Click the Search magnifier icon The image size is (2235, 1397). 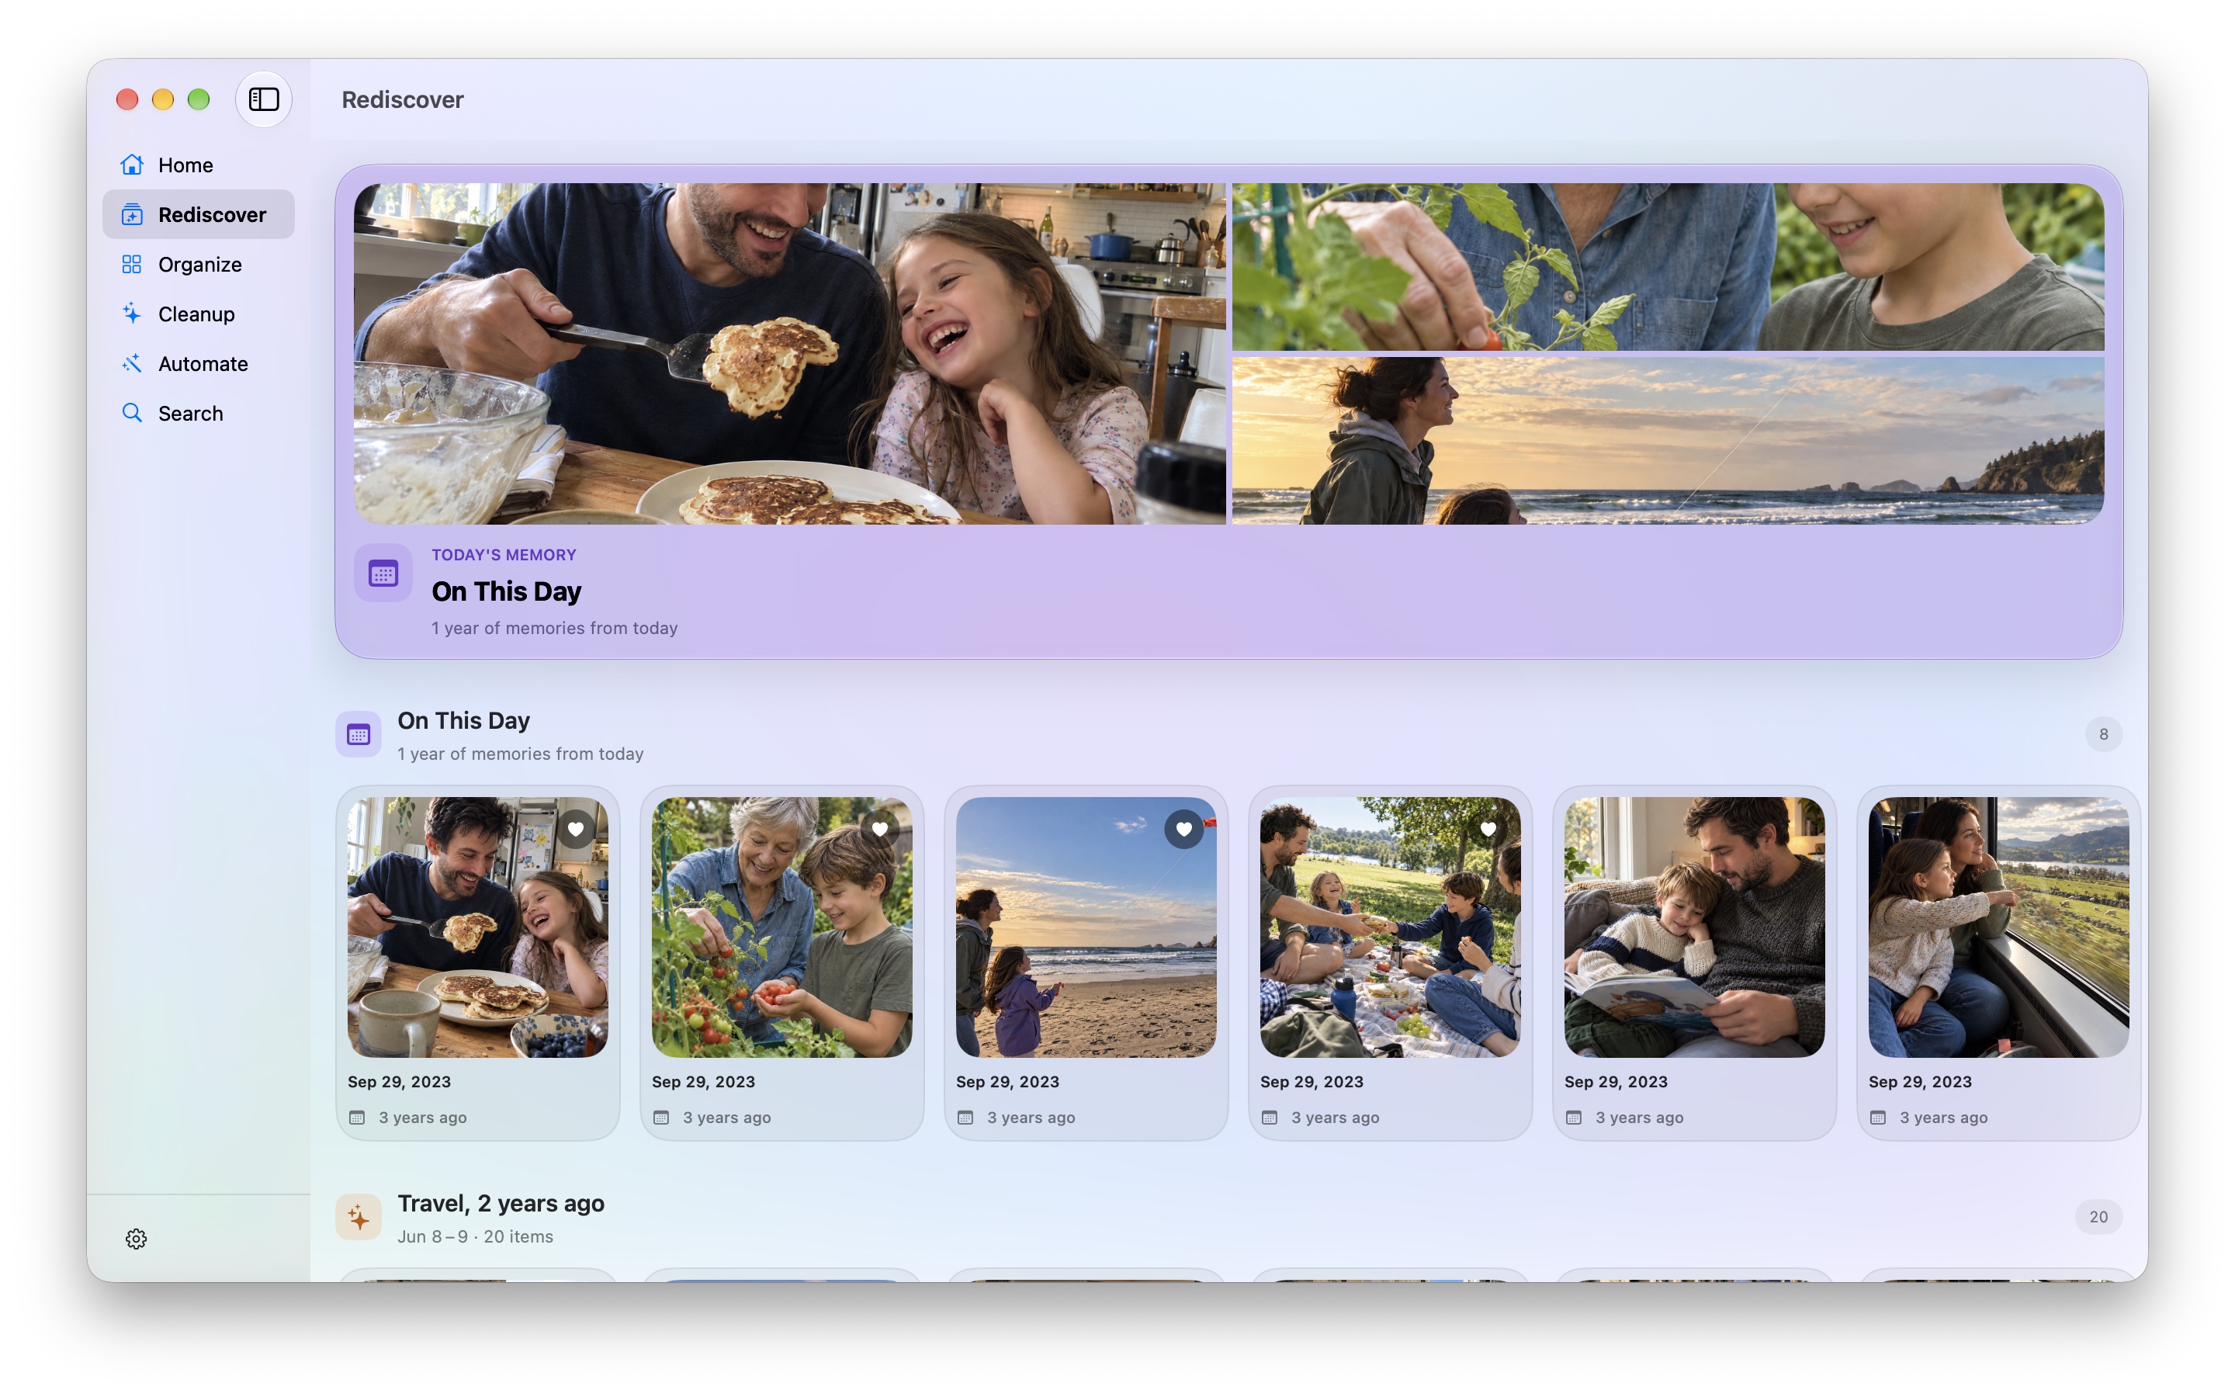[x=132, y=413]
